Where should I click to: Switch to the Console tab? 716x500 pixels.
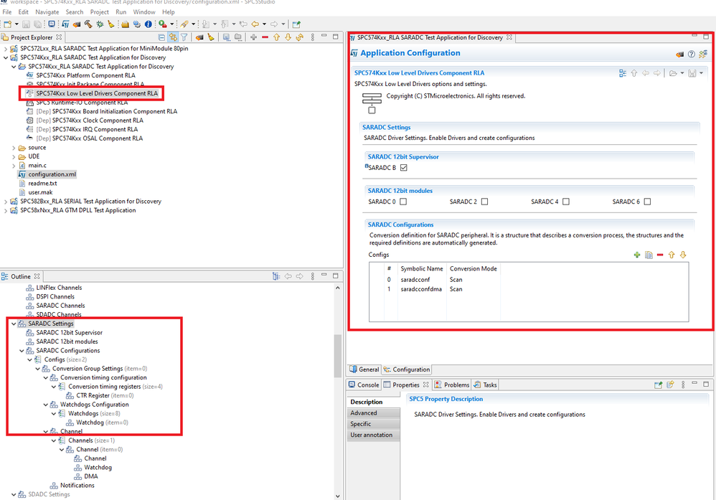click(x=364, y=385)
